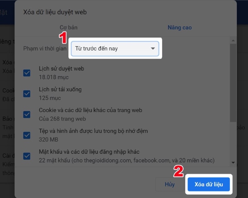Click the Lịch sử duyệt web label
248x198 pixels.
(x=61, y=69)
